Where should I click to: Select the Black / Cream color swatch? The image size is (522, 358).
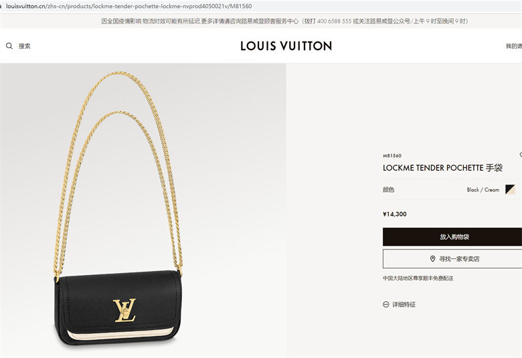point(510,189)
